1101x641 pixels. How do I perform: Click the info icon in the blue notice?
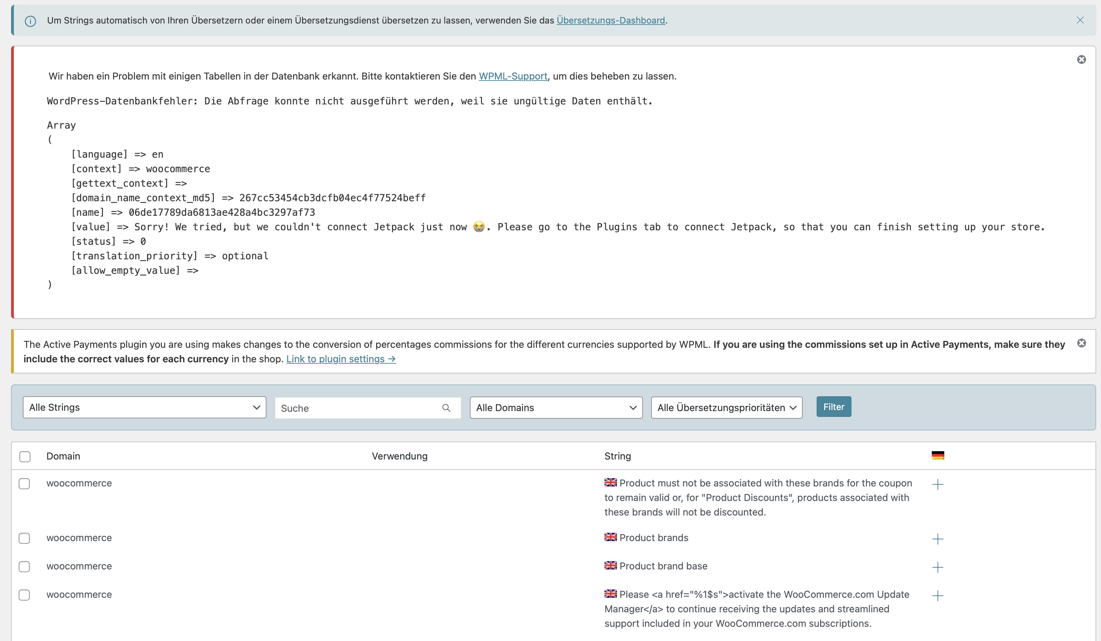click(30, 21)
